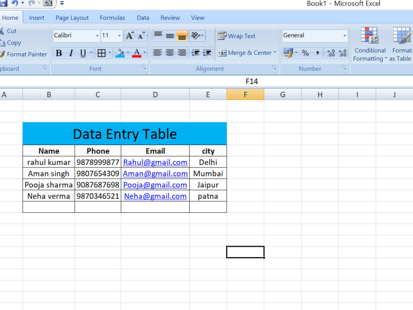The height and width of the screenshot is (310, 413).
Task: Toggle Underline formatting
Action: (83, 53)
